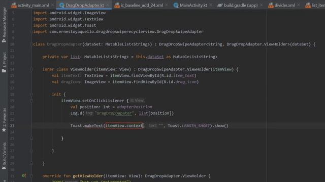This screenshot has width=325, height=182.
Task: Click the Kotlin icon on MainActivity.kt tab
Action: tap(176, 5)
